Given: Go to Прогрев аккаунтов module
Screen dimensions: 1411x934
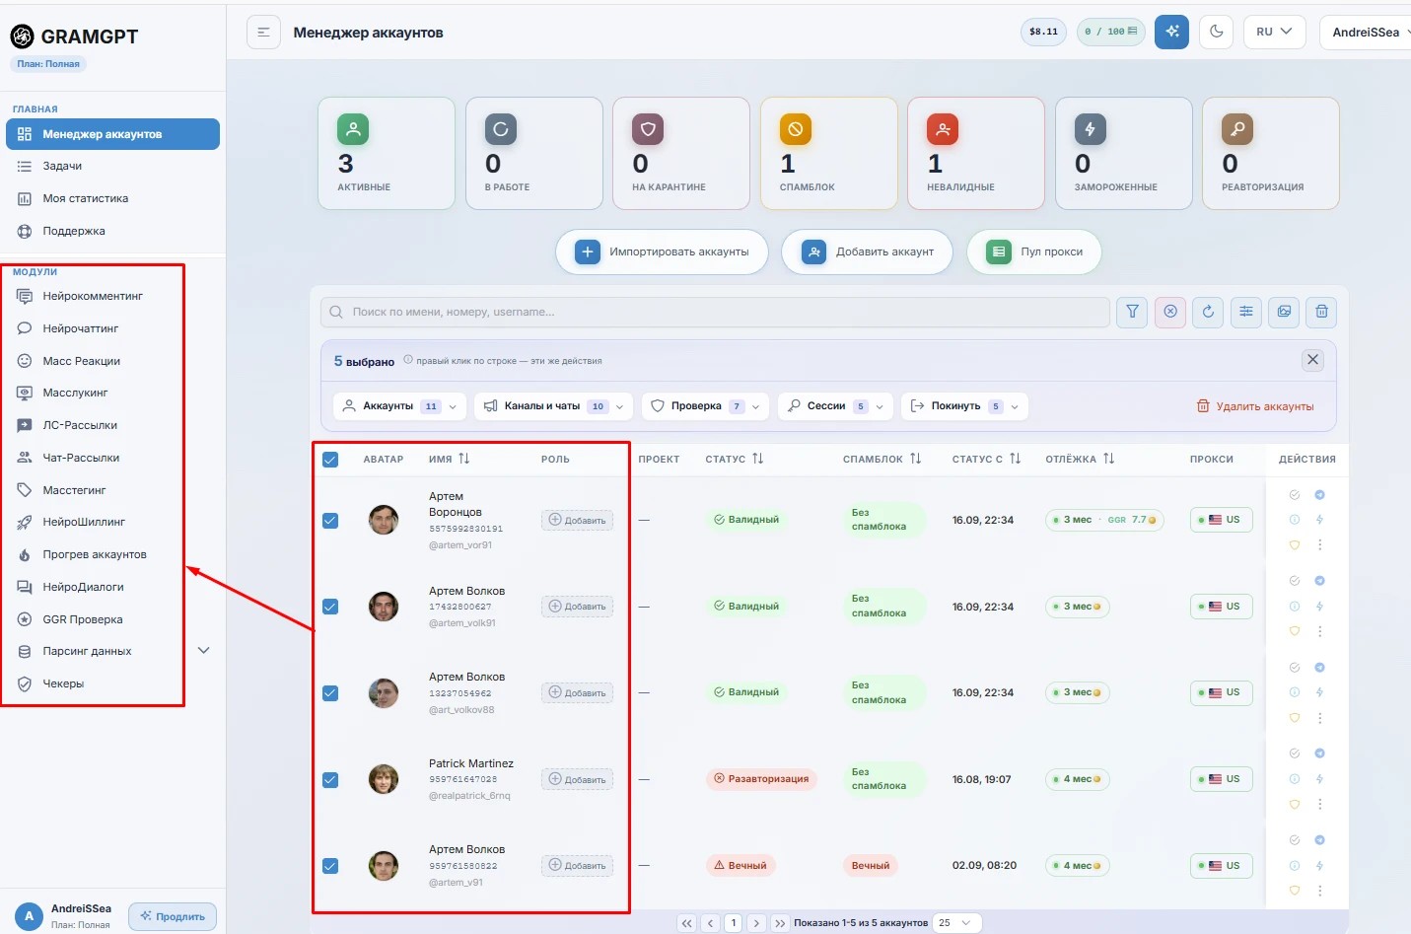Looking at the screenshot, I should (95, 554).
